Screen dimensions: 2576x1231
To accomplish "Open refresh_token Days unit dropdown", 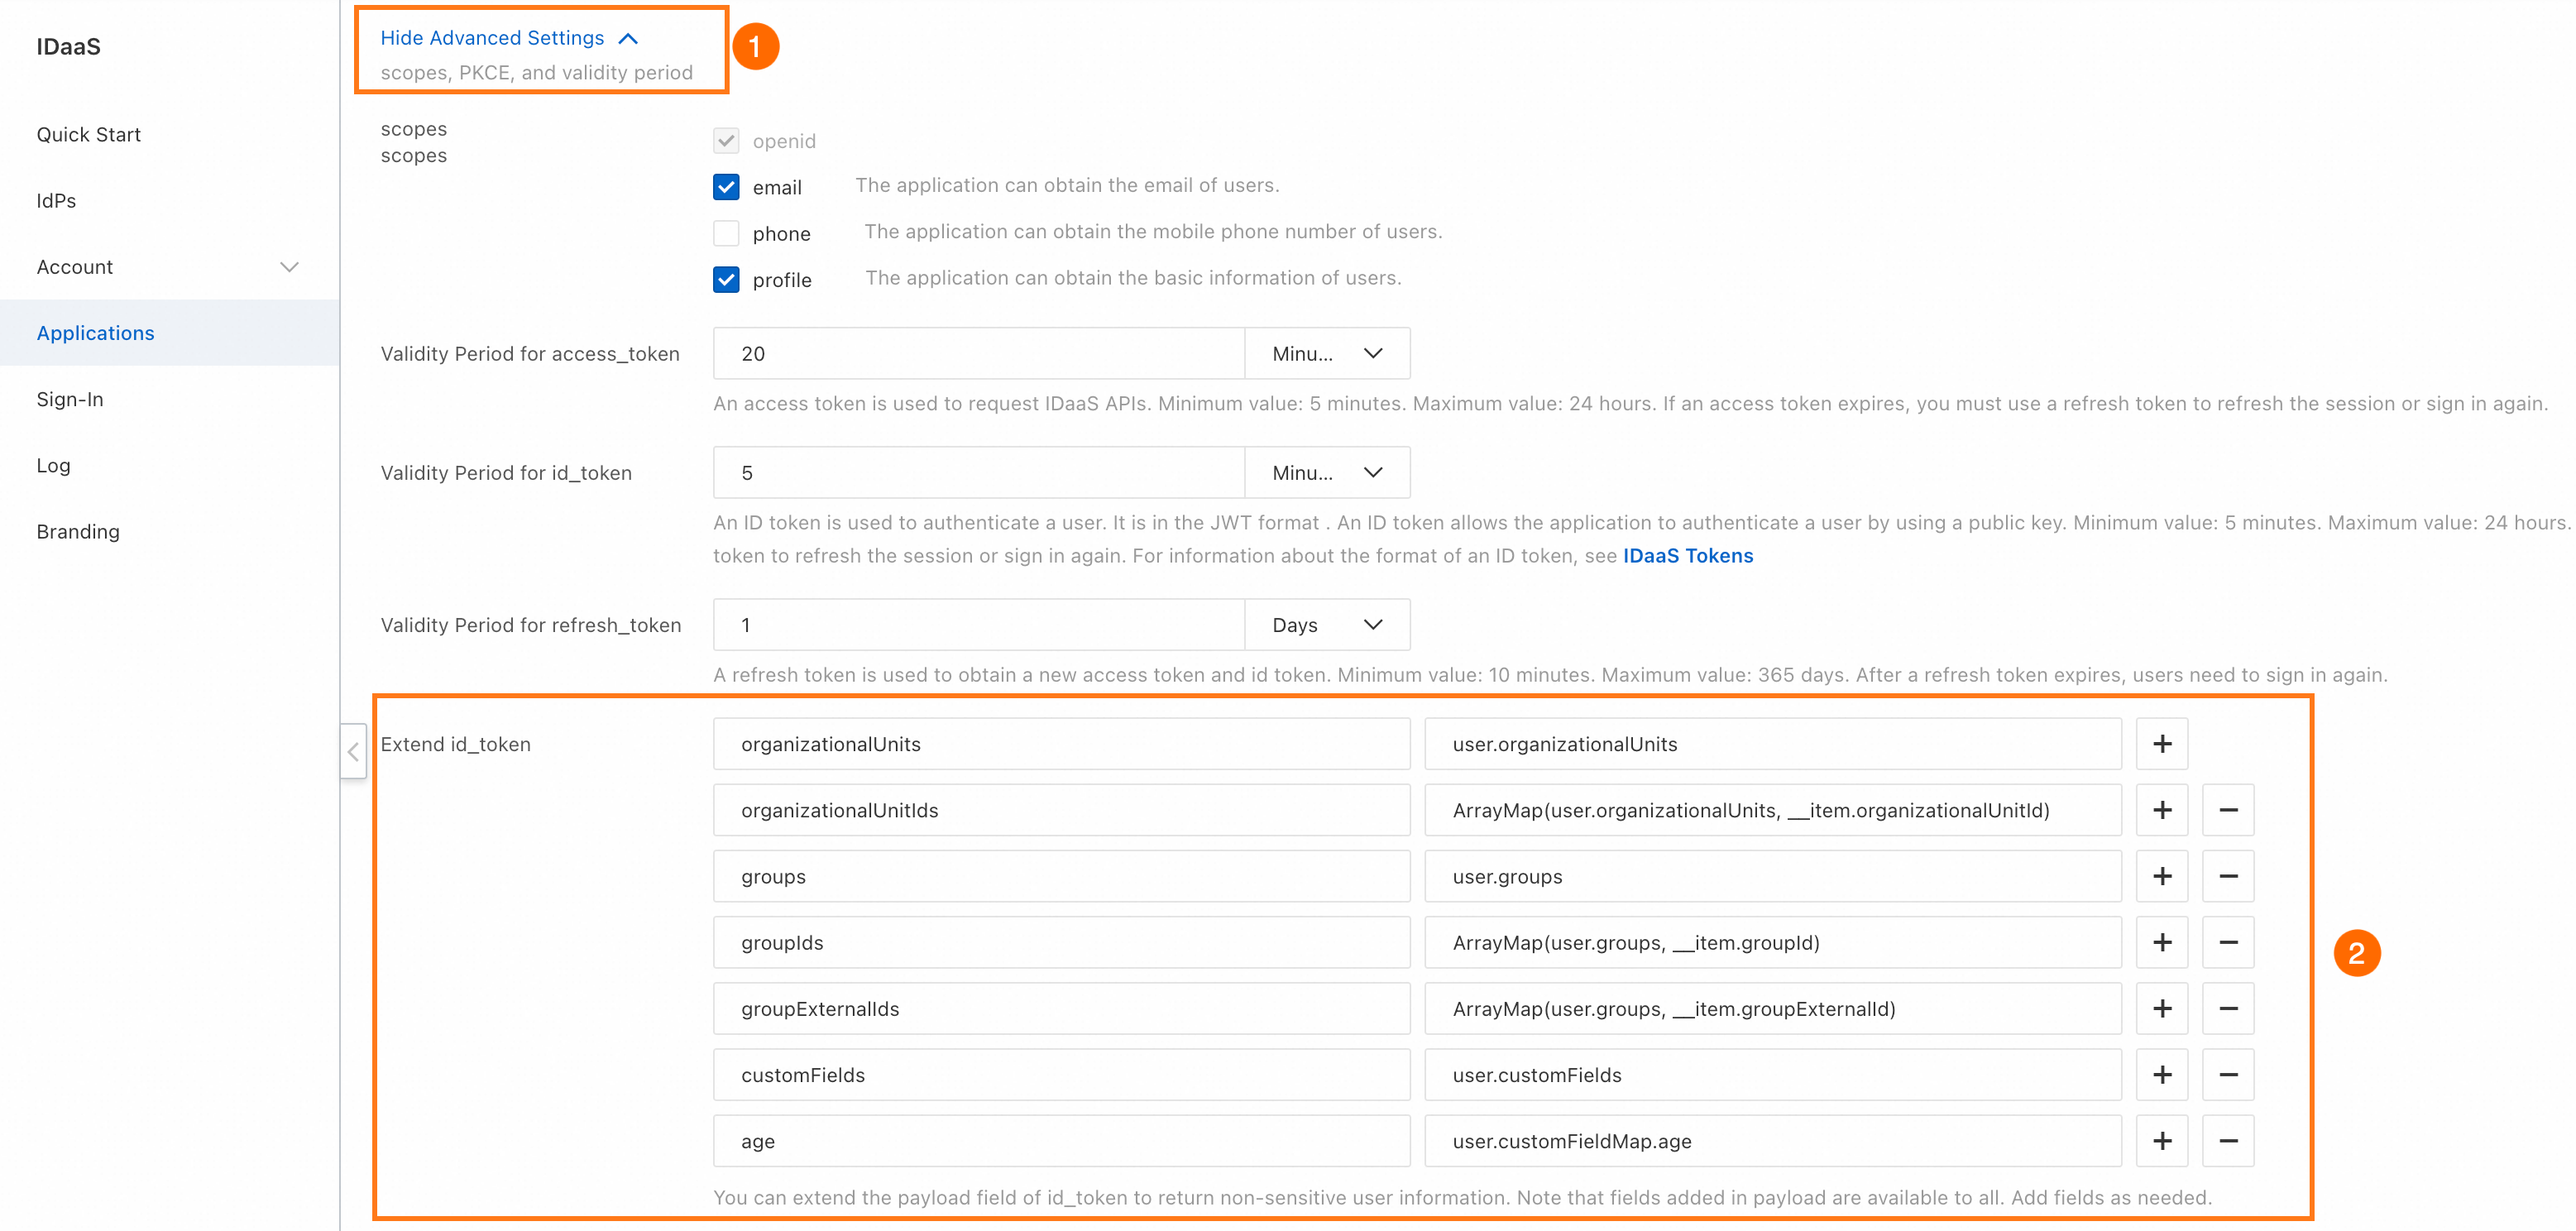I will (x=1326, y=625).
